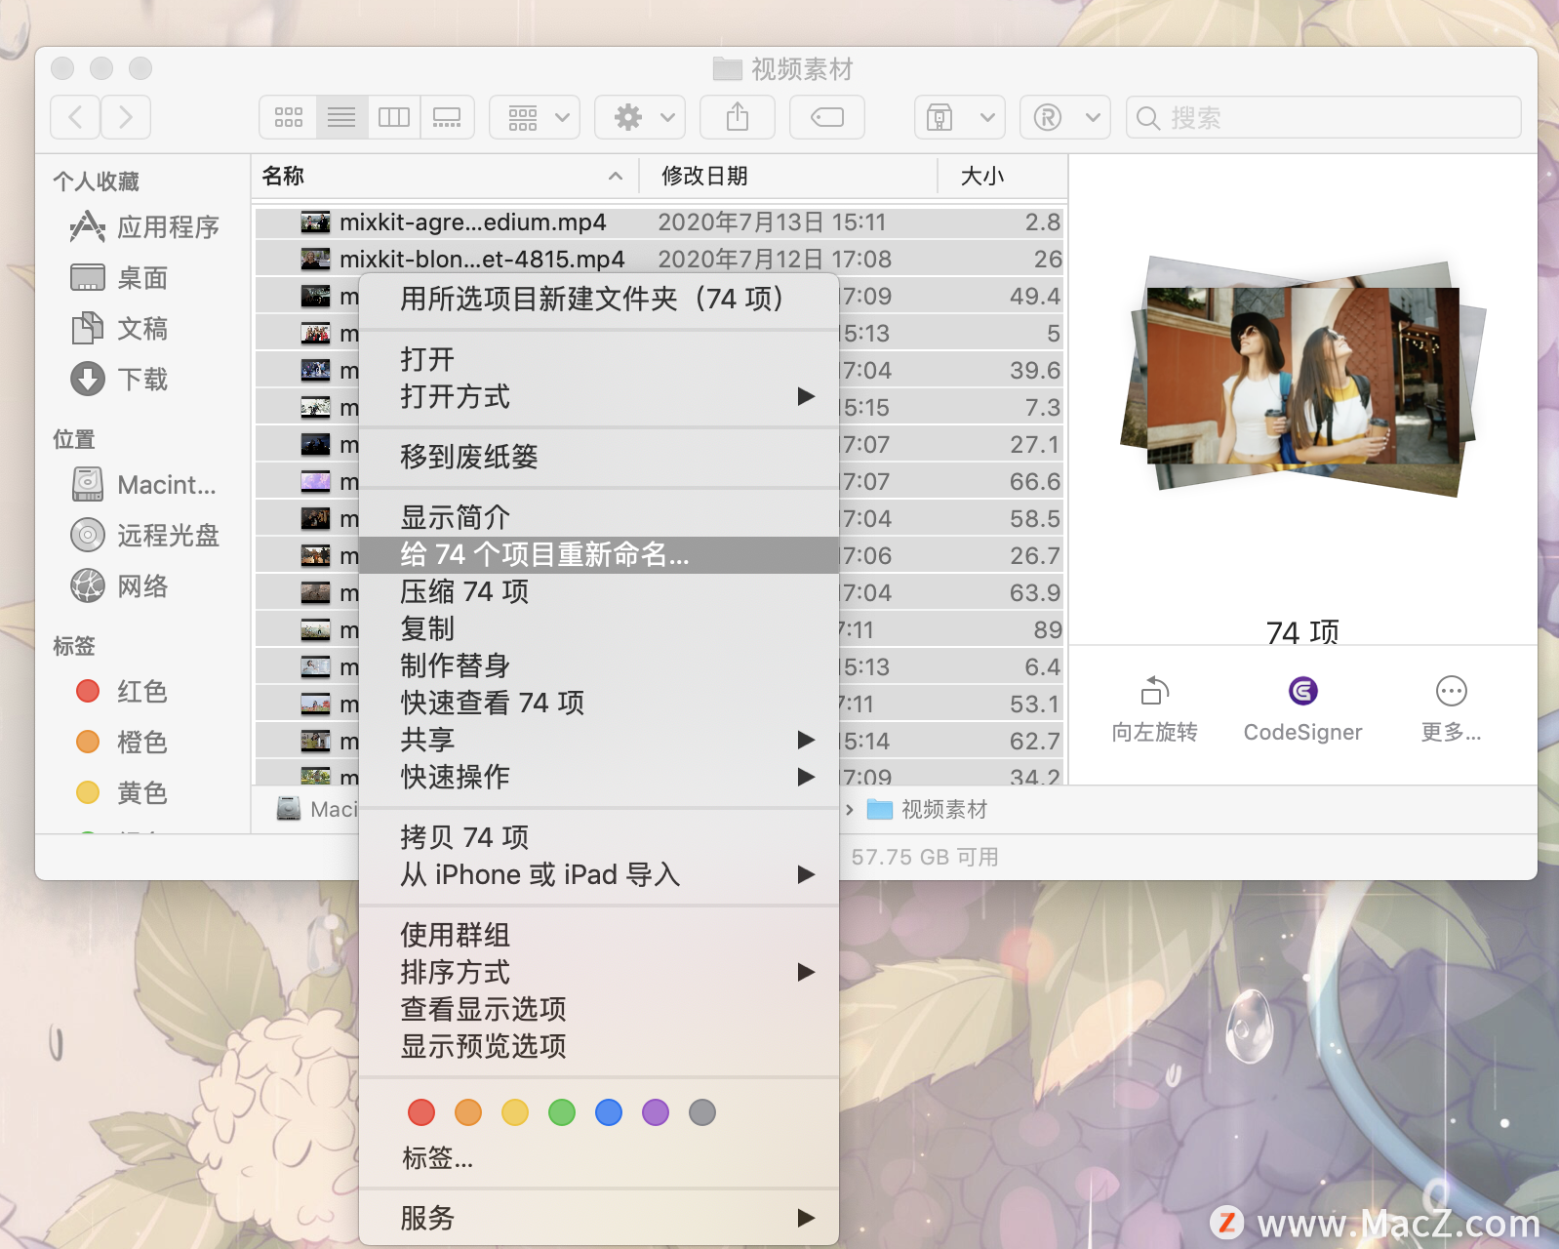The width and height of the screenshot is (1559, 1249).
Task: Open 下载 in the sidebar
Action: click(119, 380)
